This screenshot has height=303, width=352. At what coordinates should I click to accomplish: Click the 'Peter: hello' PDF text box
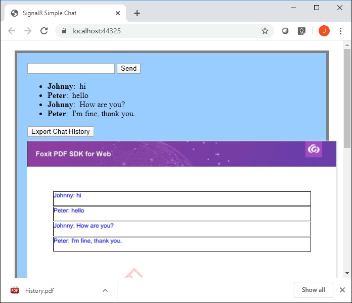[x=182, y=214]
